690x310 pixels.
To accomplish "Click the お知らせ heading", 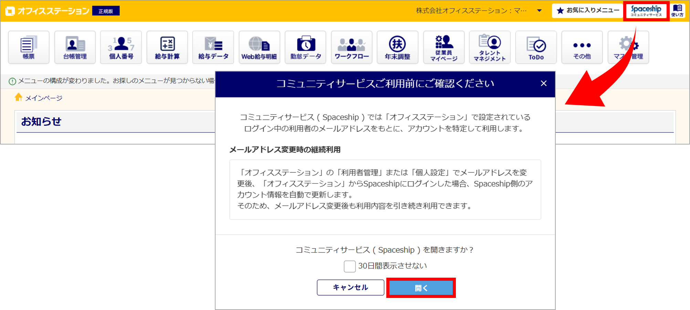I will [41, 121].
